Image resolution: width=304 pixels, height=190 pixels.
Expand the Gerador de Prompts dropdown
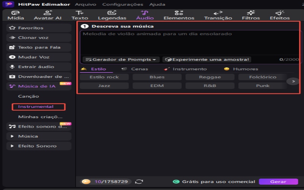click(x=120, y=60)
